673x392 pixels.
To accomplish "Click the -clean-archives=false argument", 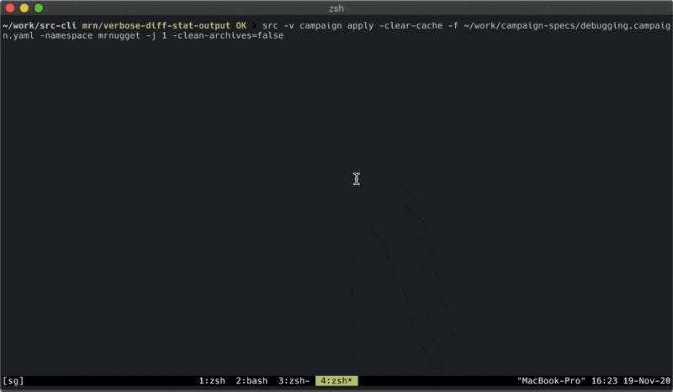I will point(228,35).
